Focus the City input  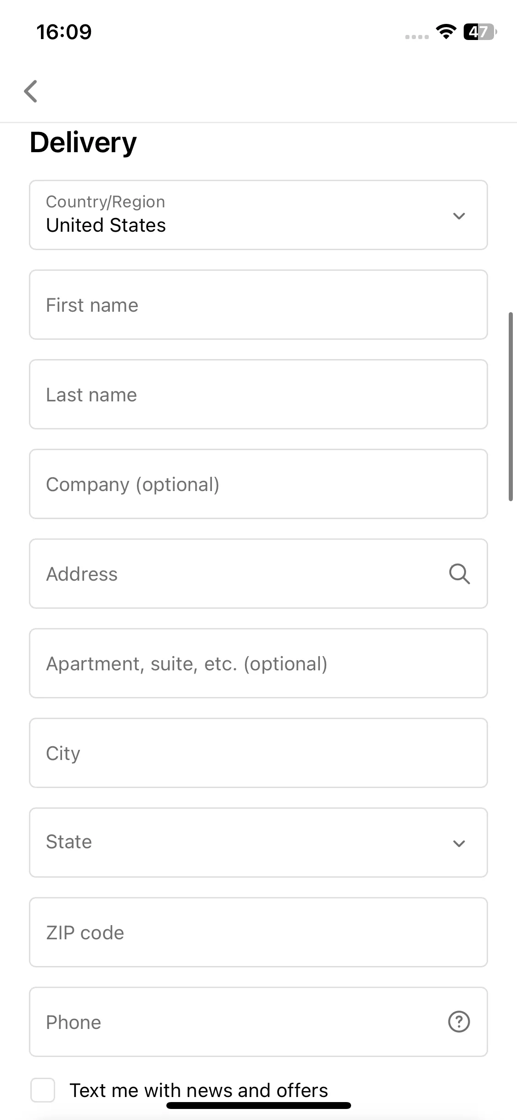[258, 753]
